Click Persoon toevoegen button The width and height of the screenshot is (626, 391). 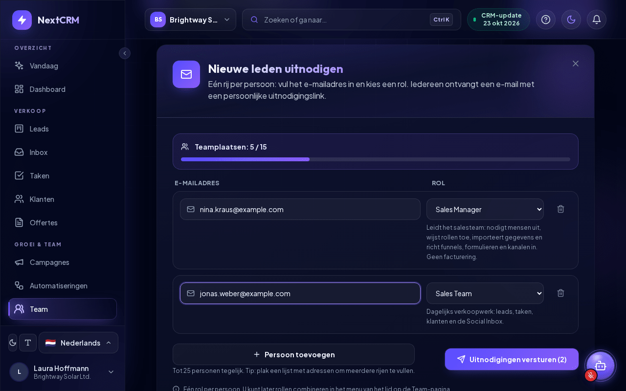[x=293, y=354]
